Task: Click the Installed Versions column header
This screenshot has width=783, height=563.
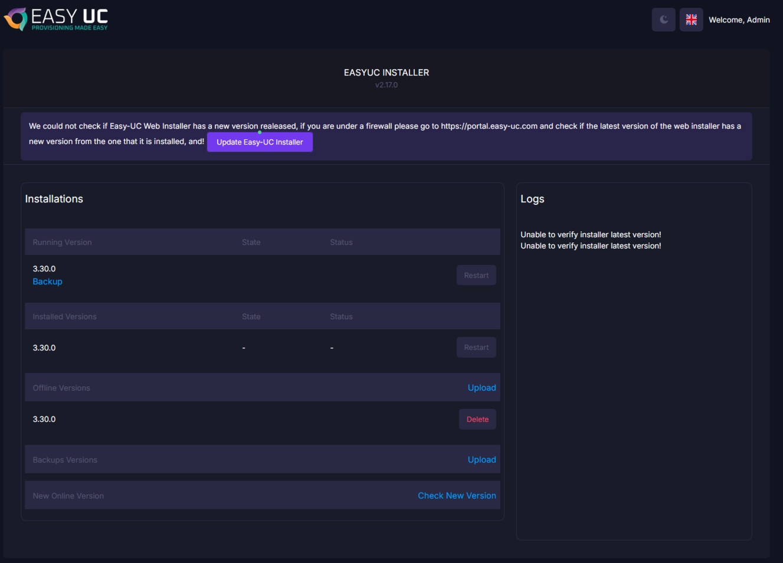Action: pos(64,317)
